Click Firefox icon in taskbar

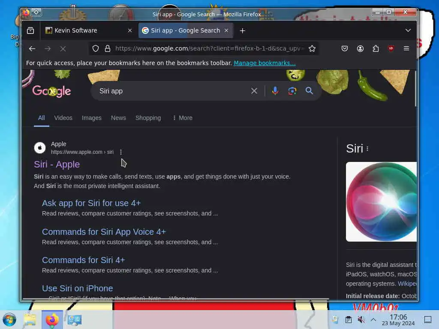[x=52, y=320]
